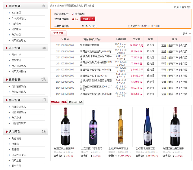The image size is (193, 170).
Task: Click 查看 for order 2011062700002
Action: coord(164,45)
